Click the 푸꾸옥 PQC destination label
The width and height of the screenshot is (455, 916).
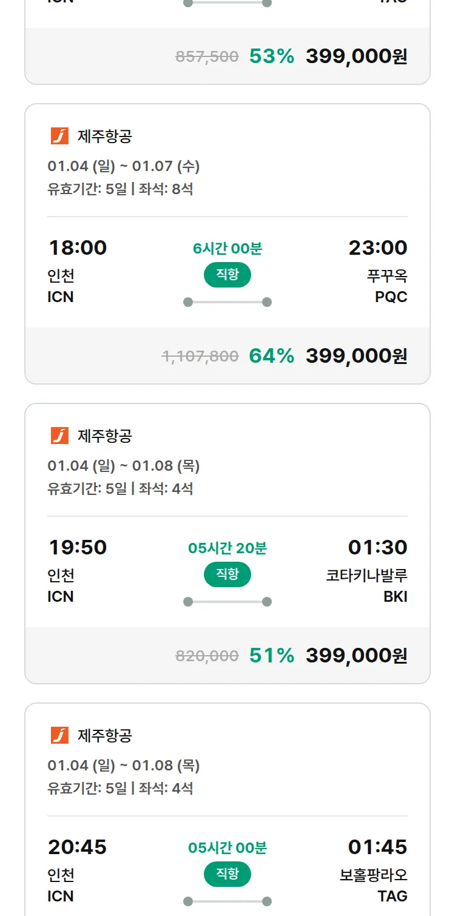coord(387,286)
